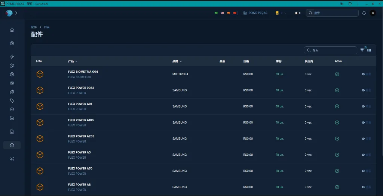View FLEX POWER A8 via eye icon
Screen dimensions: 383x196
pos(363,187)
